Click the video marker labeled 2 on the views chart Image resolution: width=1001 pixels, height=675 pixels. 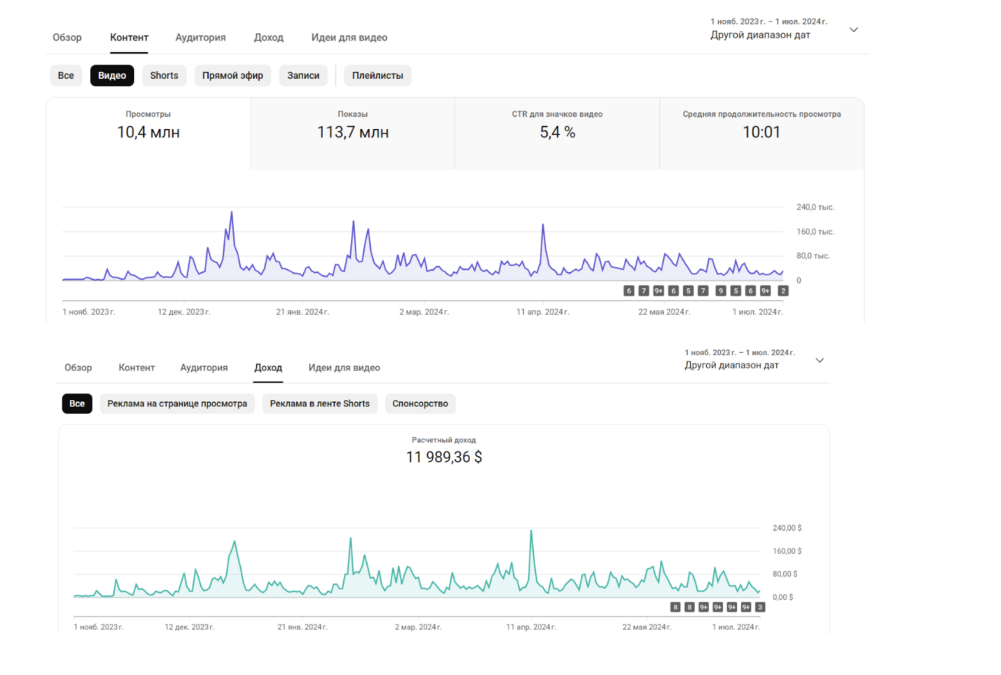pyautogui.click(x=783, y=291)
